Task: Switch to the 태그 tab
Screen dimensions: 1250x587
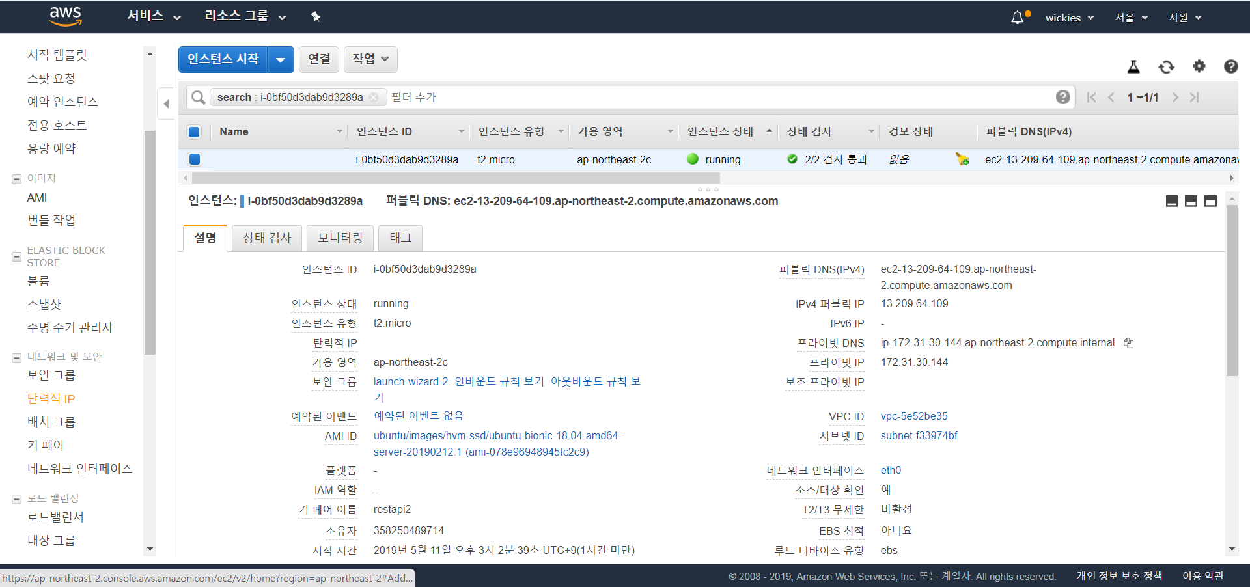Action: [400, 238]
